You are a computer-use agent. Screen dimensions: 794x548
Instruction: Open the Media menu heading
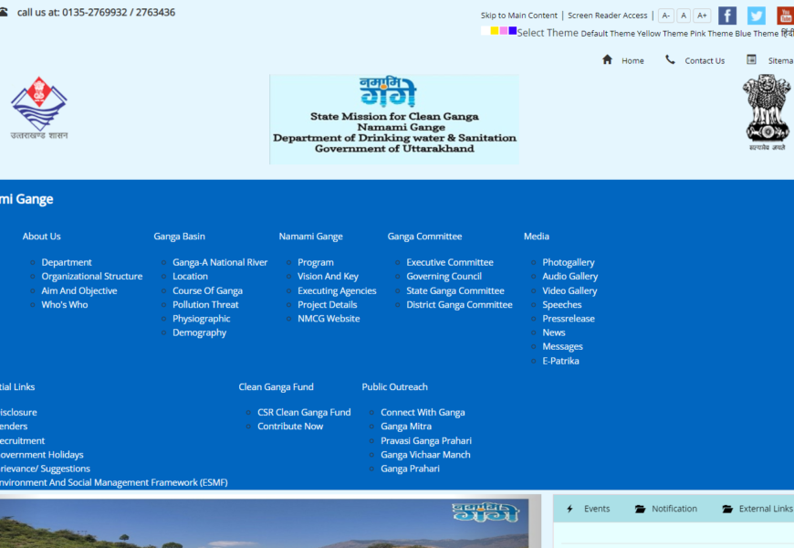point(537,237)
